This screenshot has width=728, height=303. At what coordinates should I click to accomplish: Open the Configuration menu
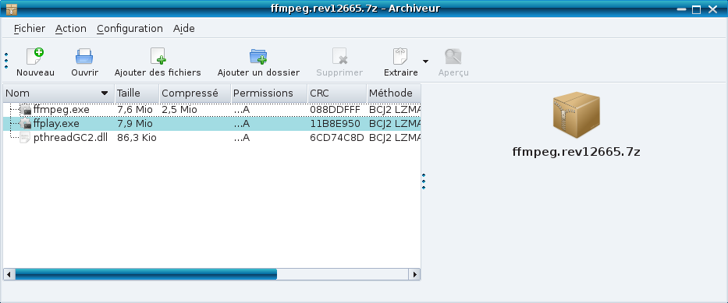(130, 28)
